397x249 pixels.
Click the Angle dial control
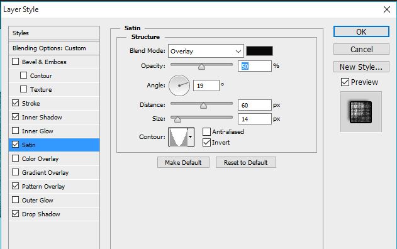[179, 86]
